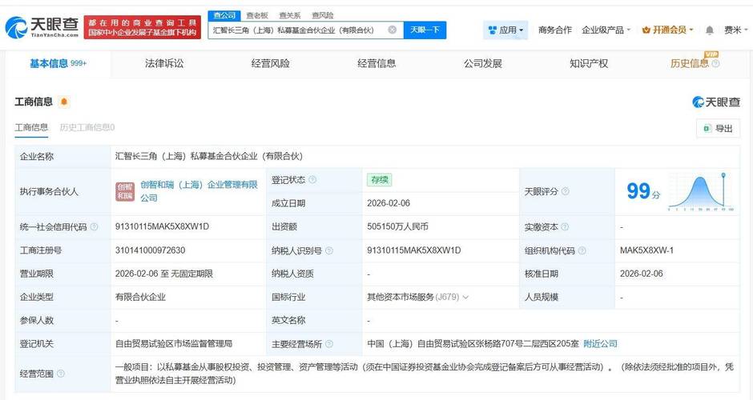Click the 存续 status badge
Image resolution: width=753 pixels, height=400 pixels.
tap(380, 180)
